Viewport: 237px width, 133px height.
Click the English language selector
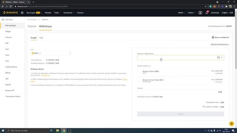(x=225, y=13)
